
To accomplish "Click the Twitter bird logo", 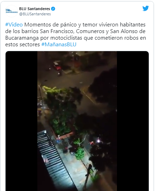I will pyautogui.click(x=146, y=8).
